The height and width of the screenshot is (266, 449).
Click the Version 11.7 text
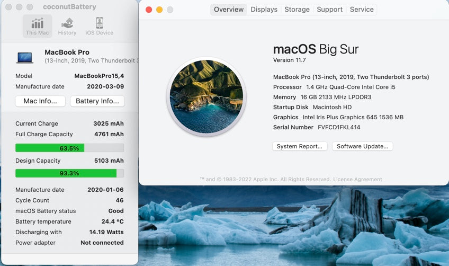pyautogui.click(x=289, y=60)
